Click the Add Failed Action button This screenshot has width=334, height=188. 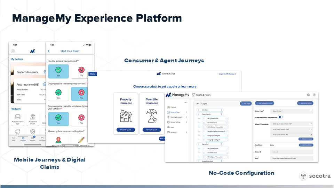pos(305,103)
